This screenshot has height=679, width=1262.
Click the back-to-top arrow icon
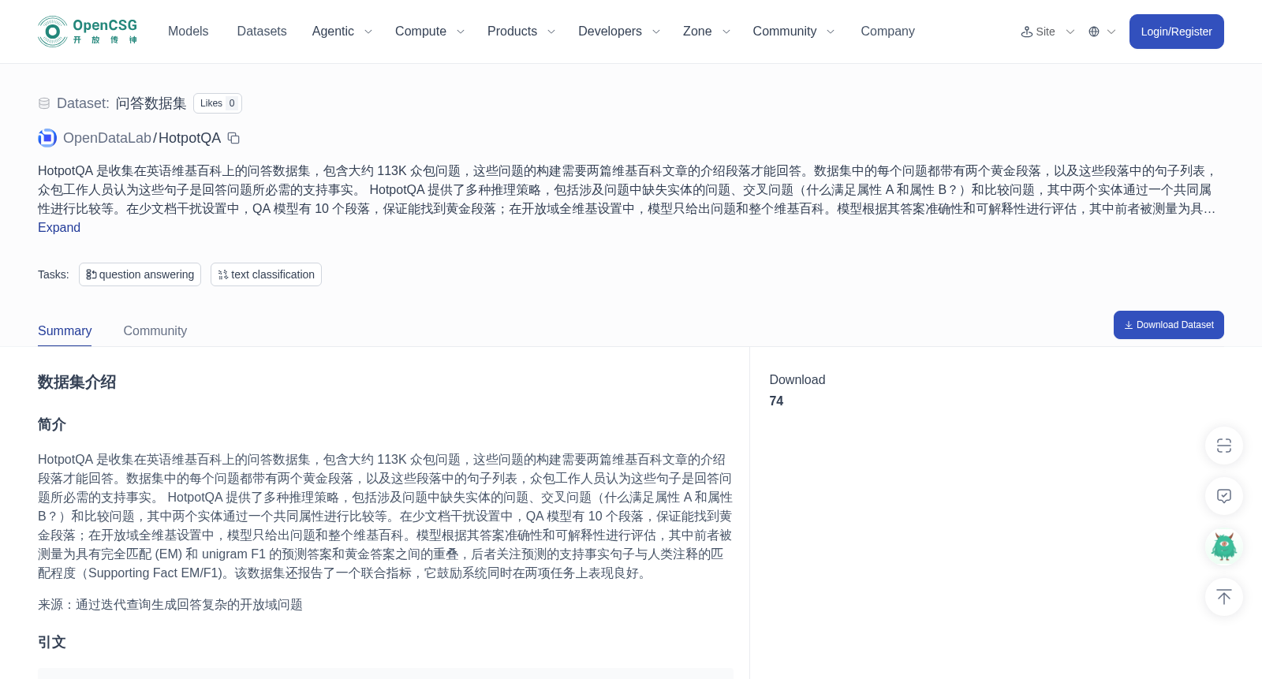(x=1224, y=597)
